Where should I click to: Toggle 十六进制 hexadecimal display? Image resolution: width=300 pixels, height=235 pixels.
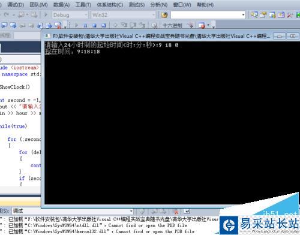(x=172, y=25)
